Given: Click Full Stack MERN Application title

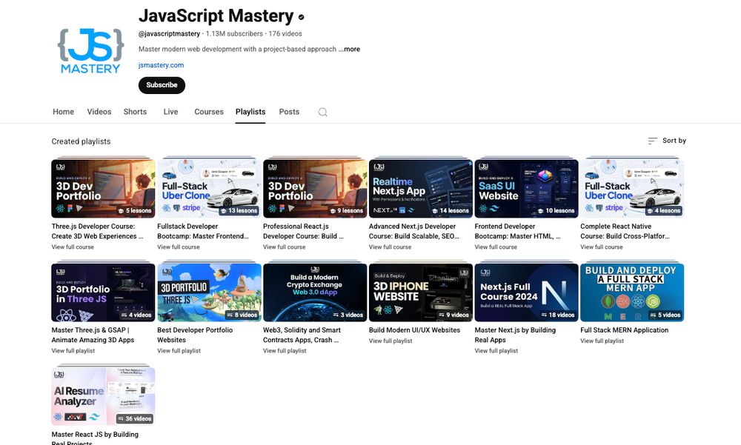Looking at the screenshot, I should point(625,330).
